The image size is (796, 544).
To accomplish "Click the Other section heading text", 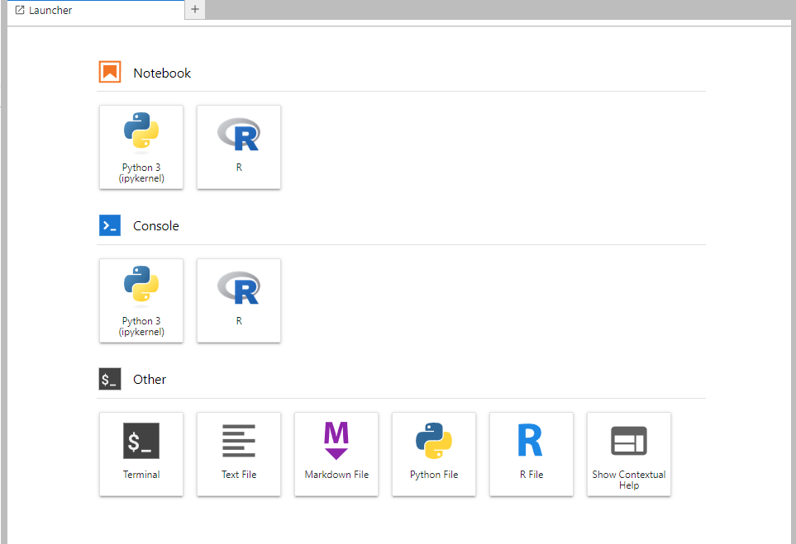I will click(150, 379).
